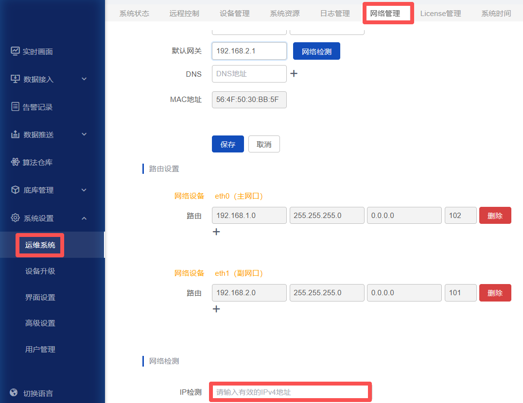
Task: Click the 保存 save button
Action: 227,144
